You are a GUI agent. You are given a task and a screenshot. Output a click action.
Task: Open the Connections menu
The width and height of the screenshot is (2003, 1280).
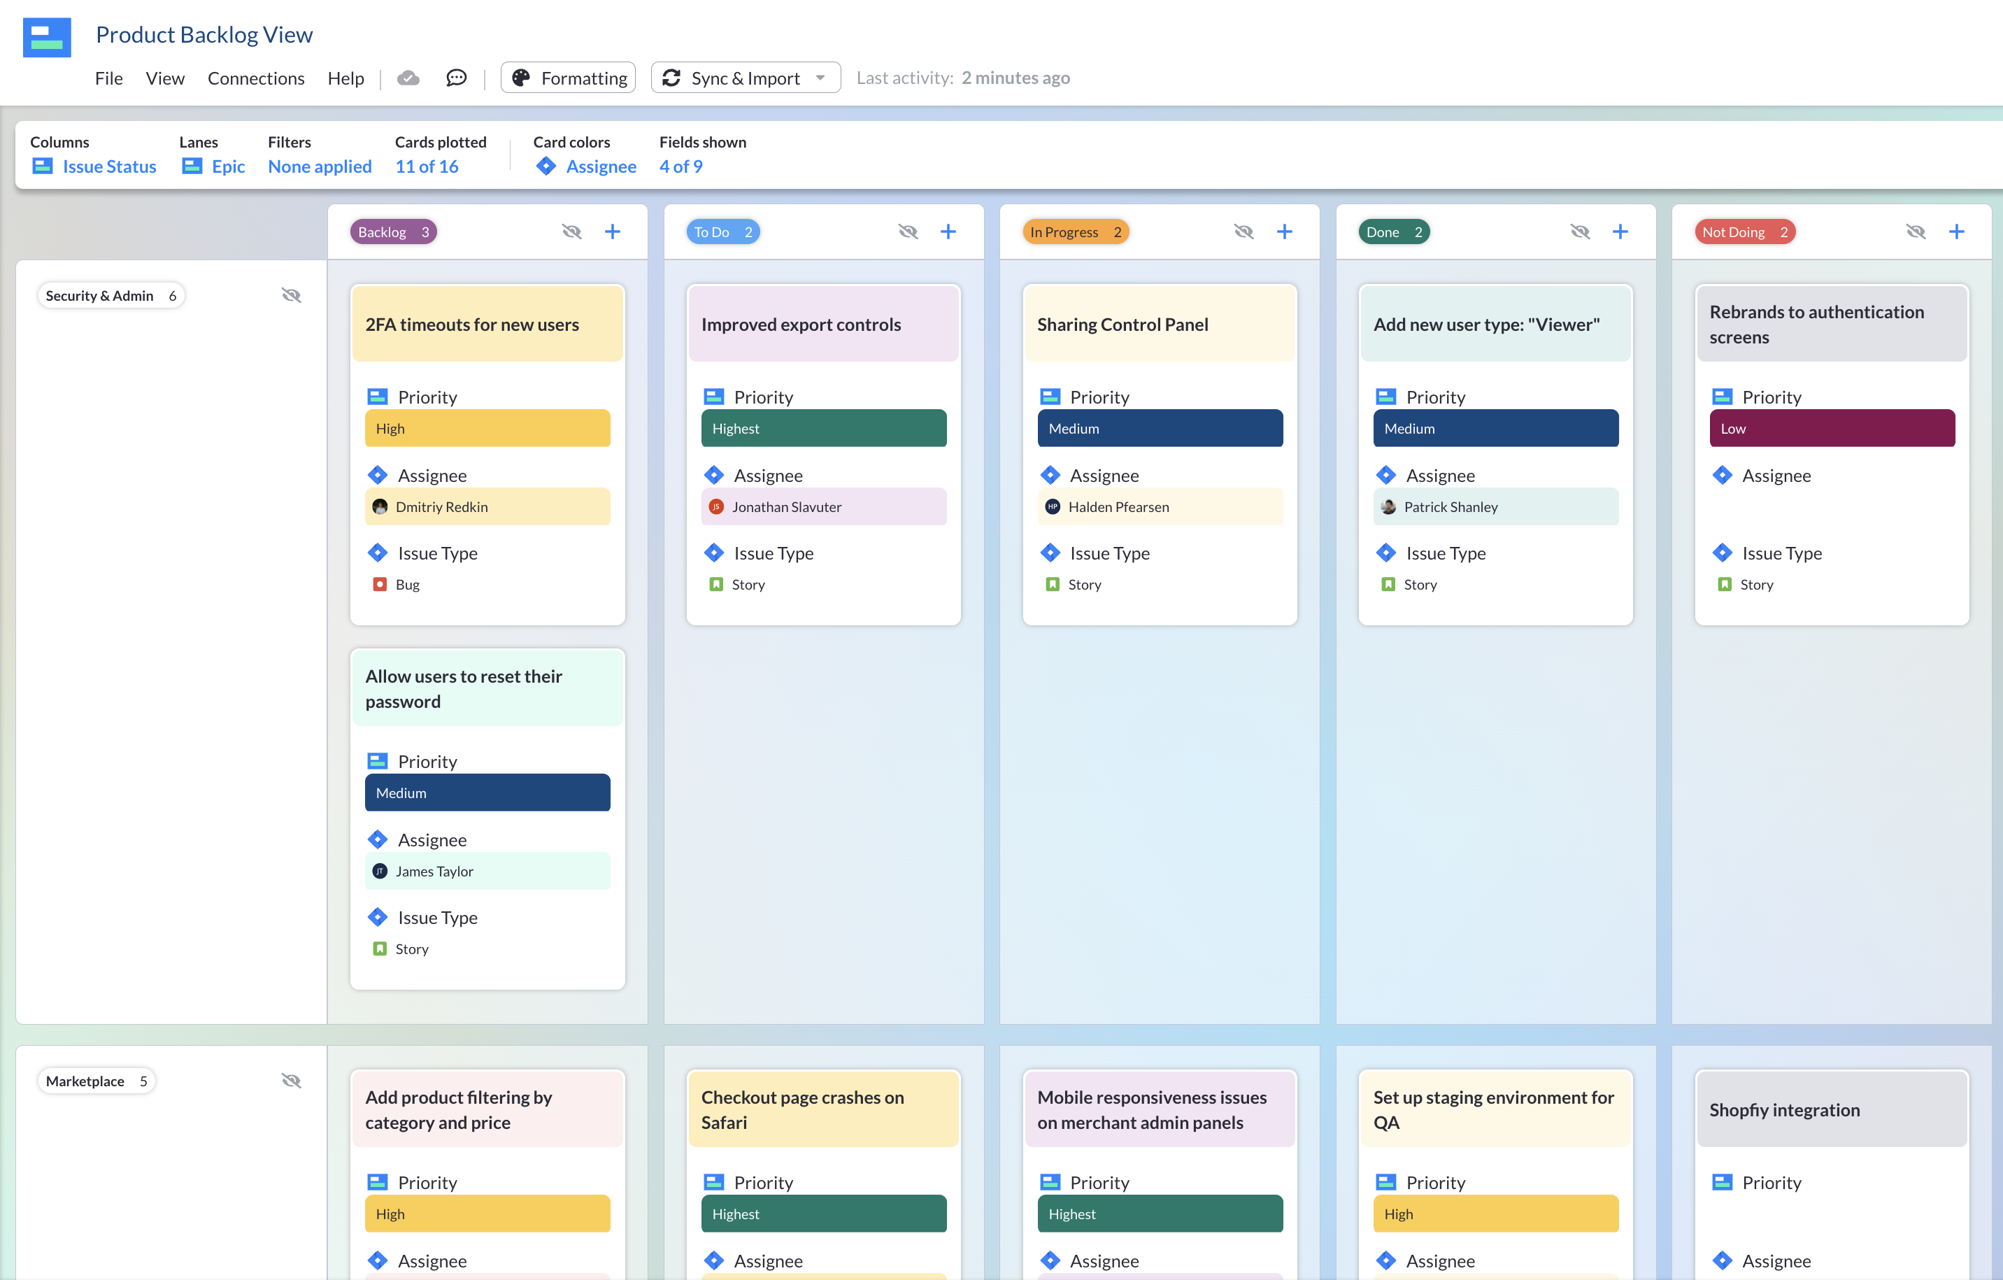point(255,78)
